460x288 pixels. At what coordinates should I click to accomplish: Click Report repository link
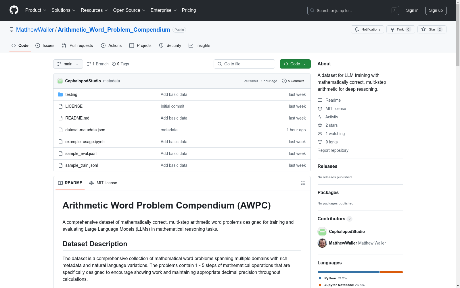point(333,150)
